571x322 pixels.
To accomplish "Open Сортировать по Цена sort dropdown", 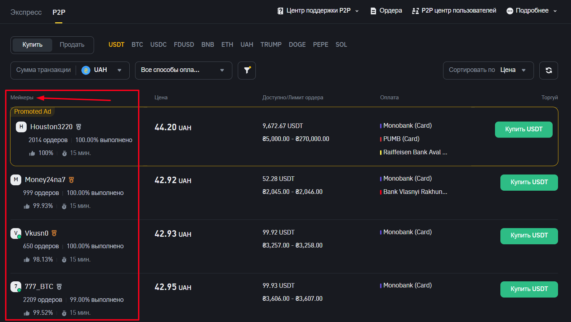I will (488, 70).
